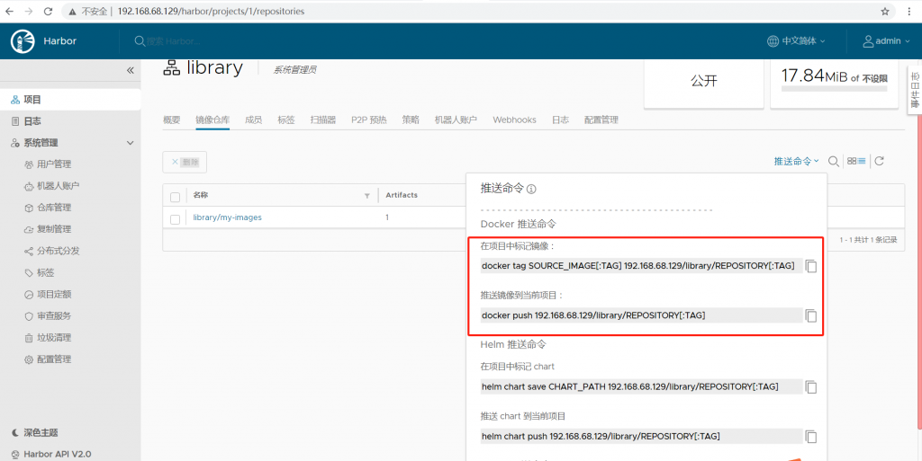Copy the docker tag command

click(811, 266)
